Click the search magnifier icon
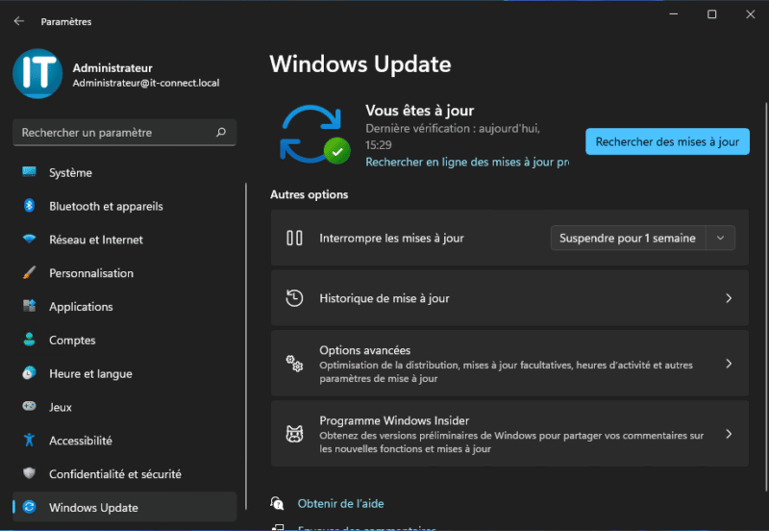The image size is (769, 531). pos(221,133)
